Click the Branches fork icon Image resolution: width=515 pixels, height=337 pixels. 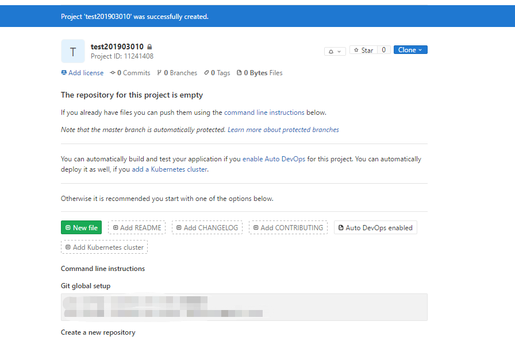click(x=159, y=73)
